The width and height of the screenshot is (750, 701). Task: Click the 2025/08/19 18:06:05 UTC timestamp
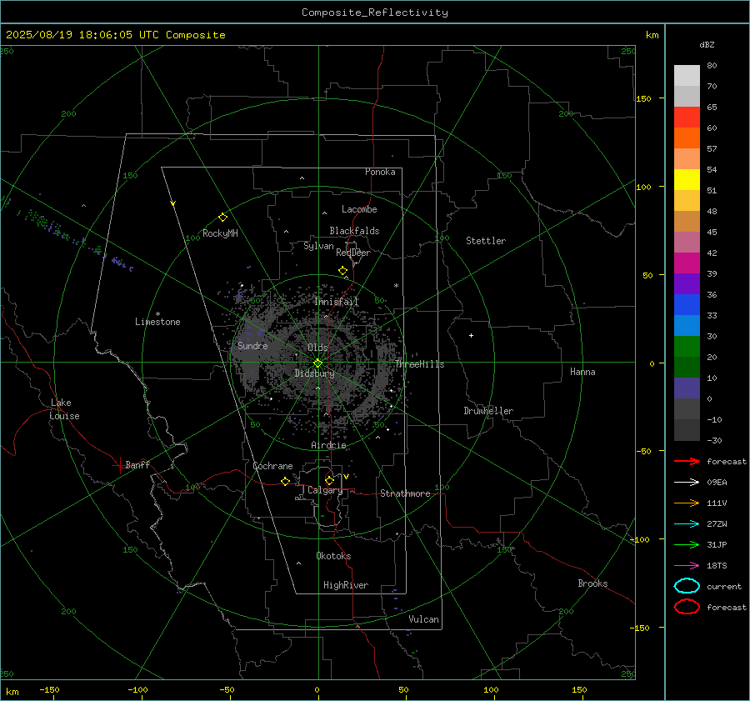tap(82, 35)
